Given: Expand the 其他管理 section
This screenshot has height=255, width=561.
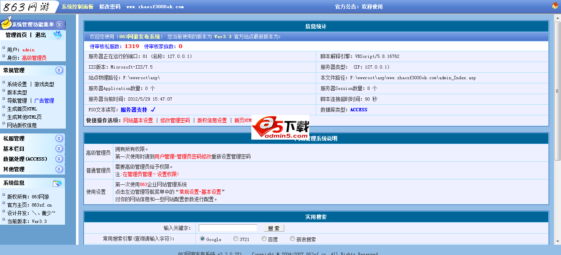Looking at the screenshot, I should [59, 169].
